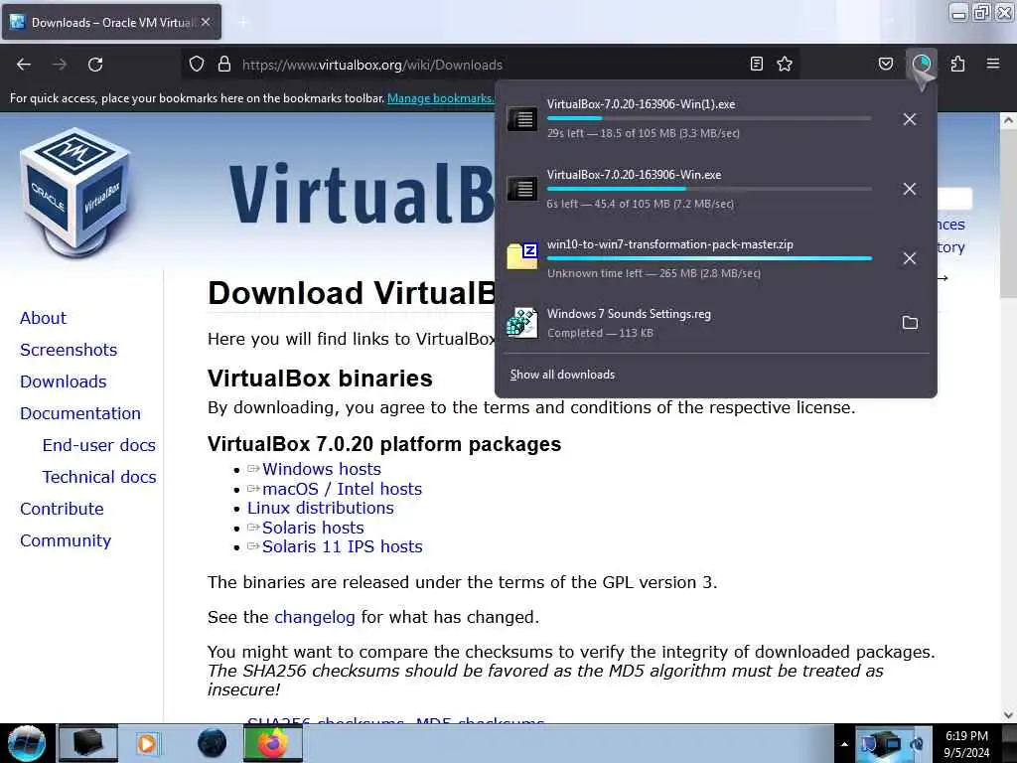Select Show all downloads
The width and height of the screenshot is (1017, 763).
click(562, 375)
